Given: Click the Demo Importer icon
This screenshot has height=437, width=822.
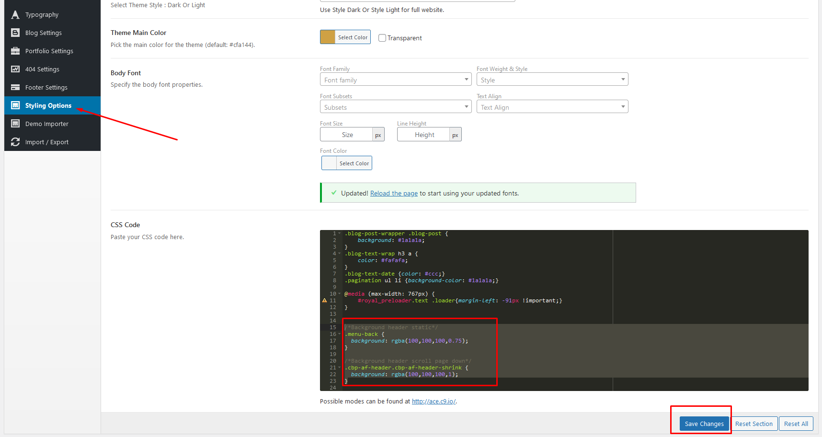Looking at the screenshot, I should 15,124.
